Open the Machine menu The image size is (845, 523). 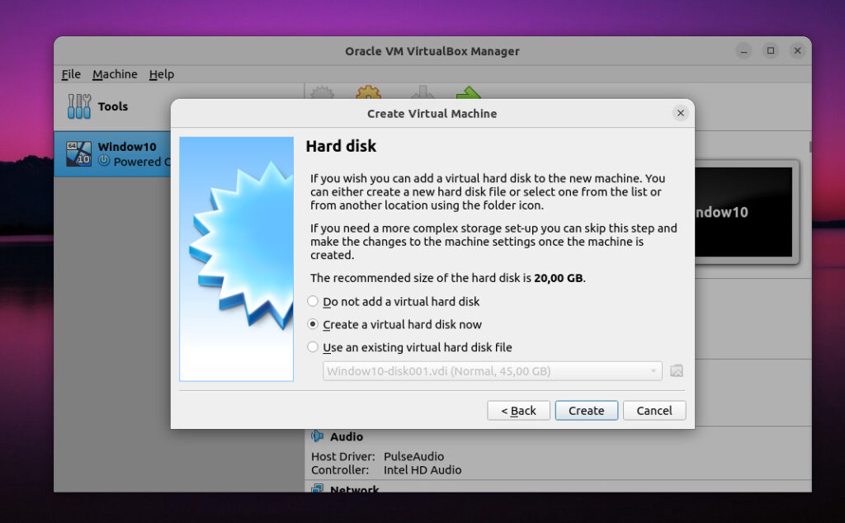(x=115, y=73)
